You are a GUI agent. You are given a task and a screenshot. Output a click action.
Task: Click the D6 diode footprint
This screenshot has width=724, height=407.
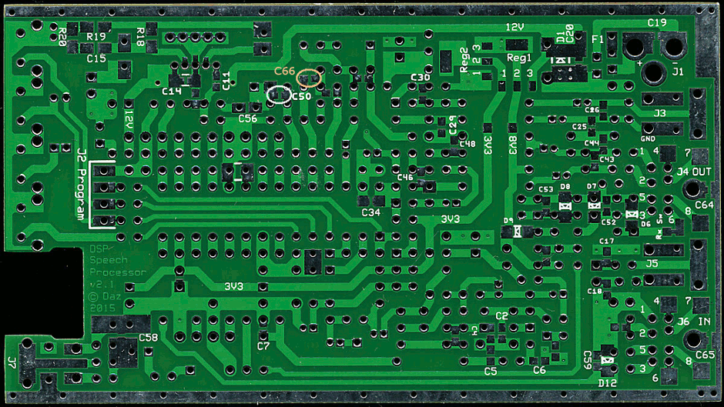click(x=632, y=215)
